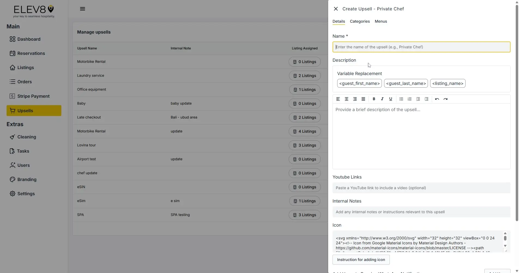Image resolution: width=519 pixels, height=273 pixels.
Task: Apply italic formatting to the description
Action: 382,99
